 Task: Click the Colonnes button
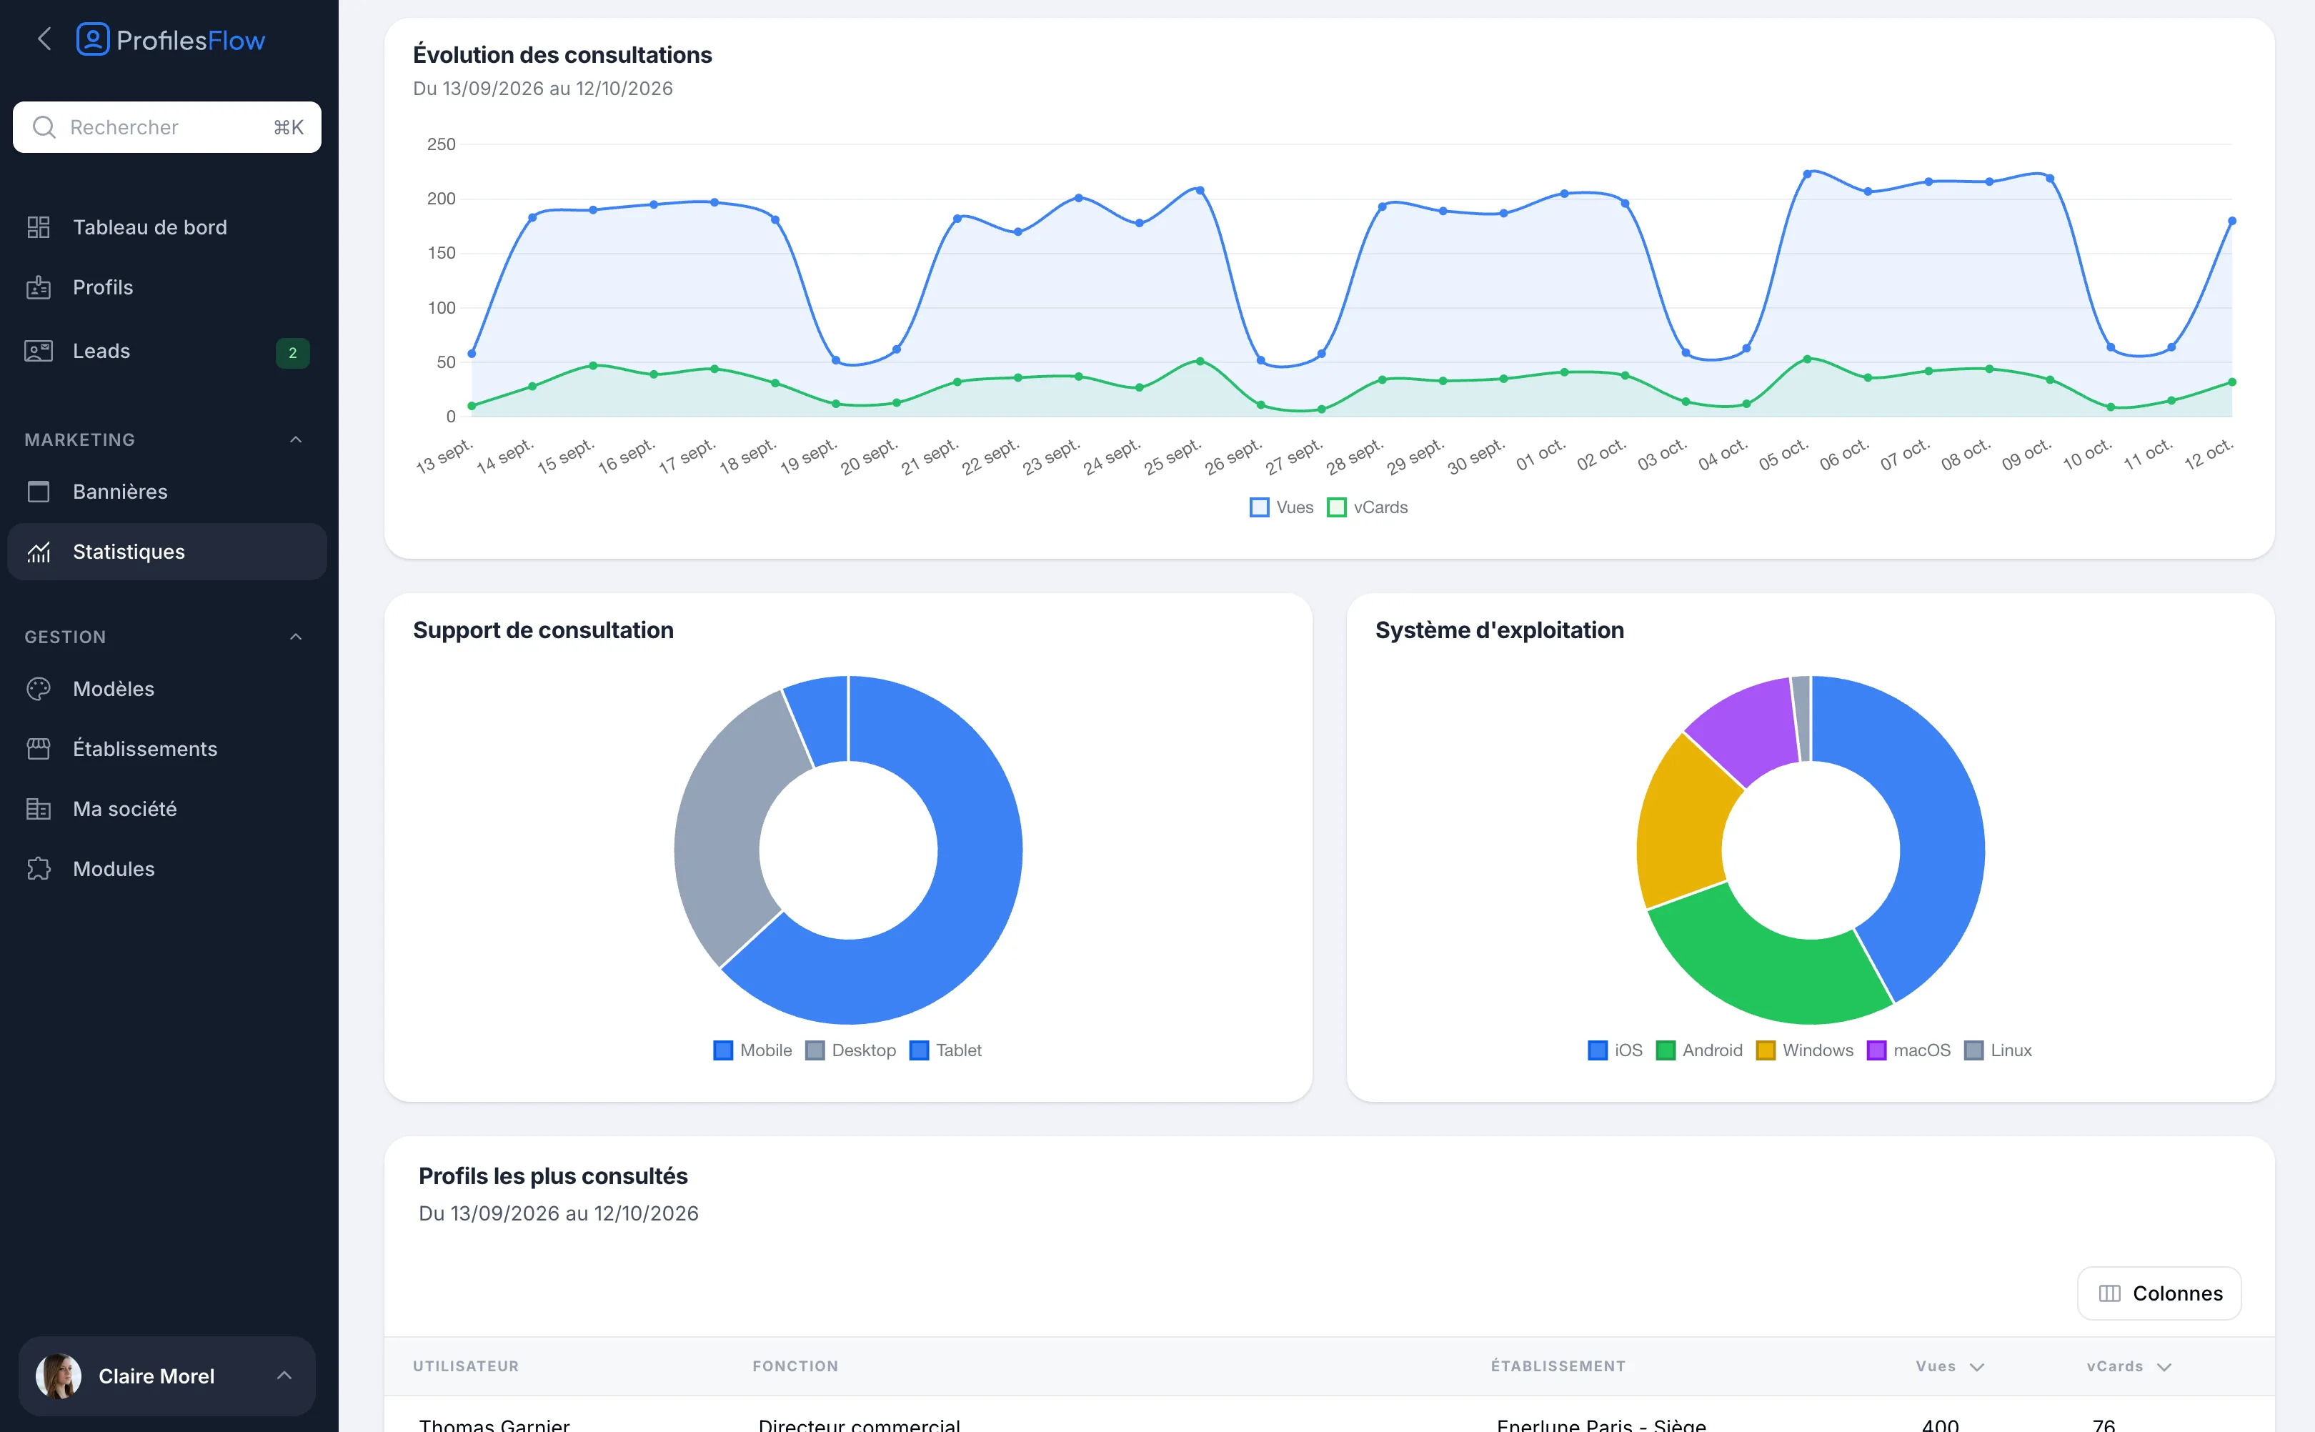click(x=2159, y=1293)
